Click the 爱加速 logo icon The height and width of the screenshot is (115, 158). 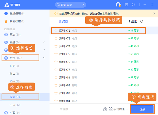point(7,5)
